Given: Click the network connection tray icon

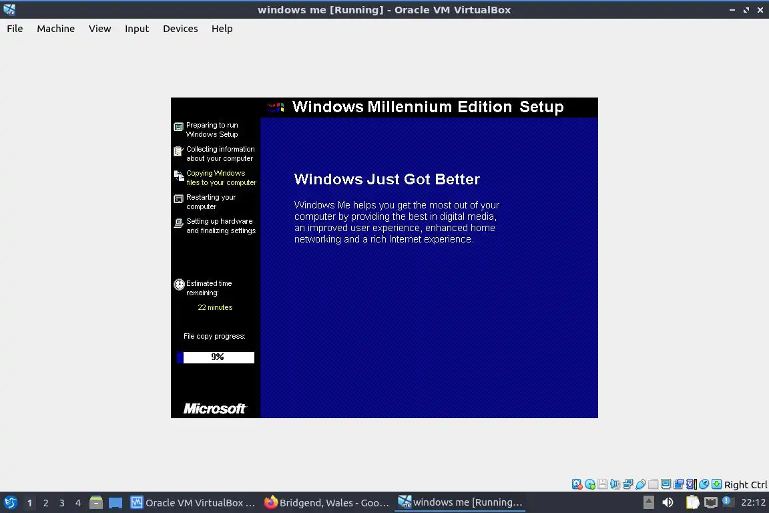Looking at the screenshot, I should click(x=711, y=502).
